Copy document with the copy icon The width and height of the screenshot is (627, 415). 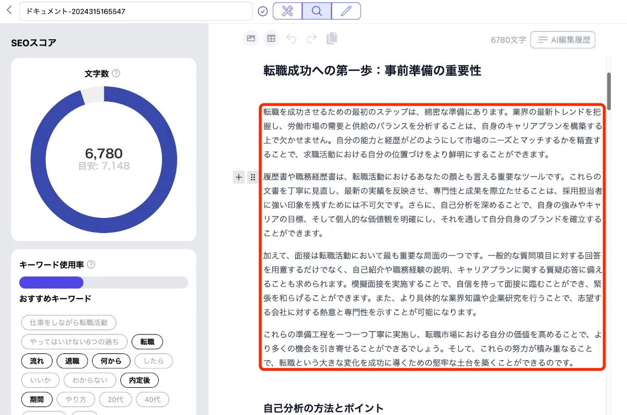pos(332,38)
